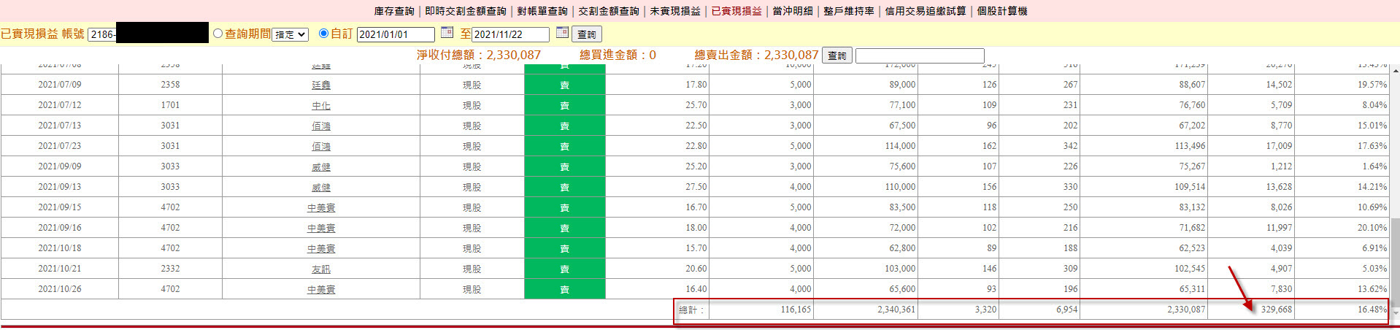The width and height of the screenshot is (1400, 330).
Task: Select the 查詢期間 radio button
Action: click(x=218, y=34)
